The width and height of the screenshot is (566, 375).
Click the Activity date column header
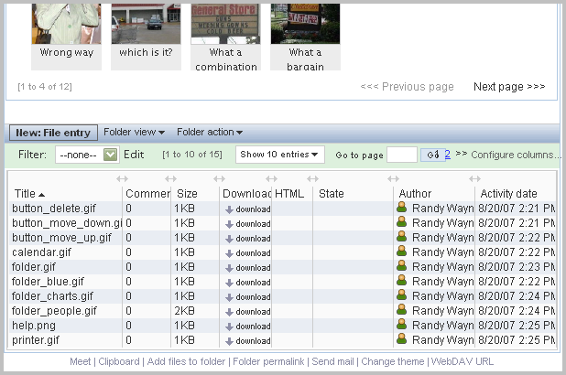pyautogui.click(x=508, y=194)
